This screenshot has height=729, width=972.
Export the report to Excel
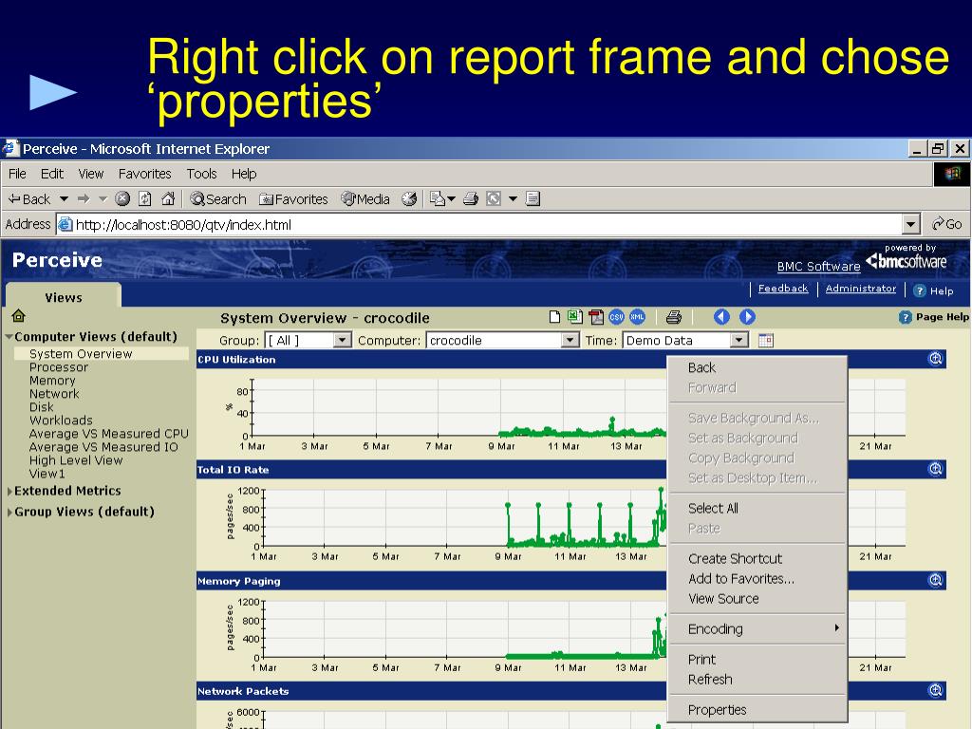coord(575,317)
